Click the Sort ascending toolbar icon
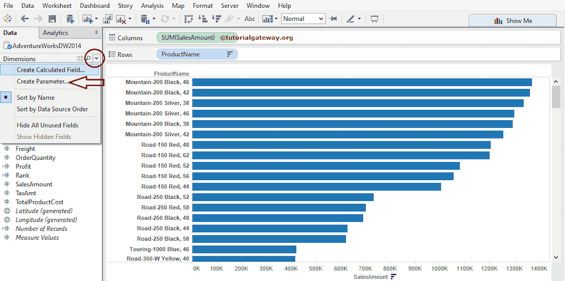The width and height of the screenshot is (565, 281). tap(202, 19)
